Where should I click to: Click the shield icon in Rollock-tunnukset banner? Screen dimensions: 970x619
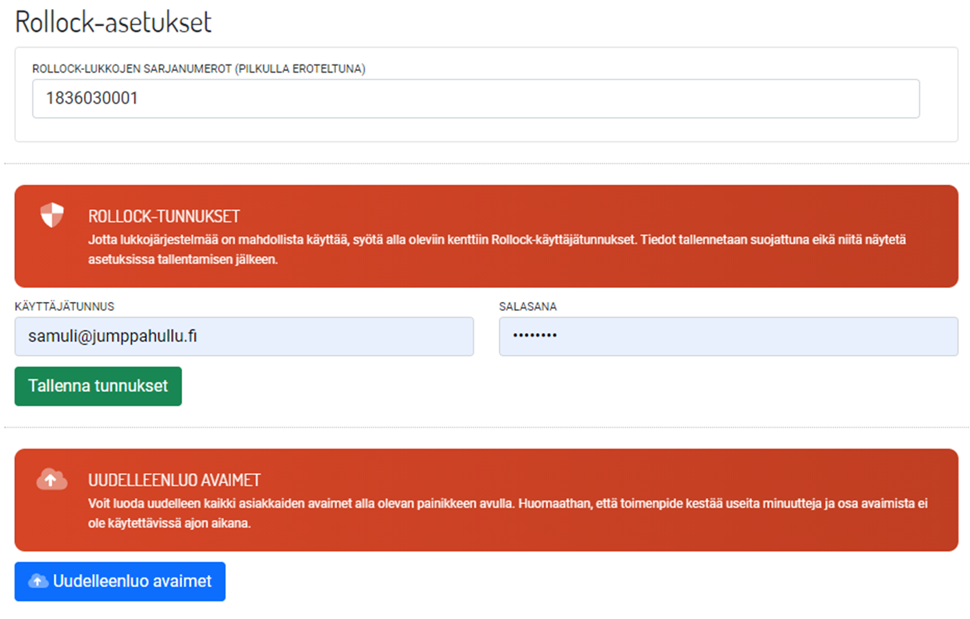tap(52, 215)
